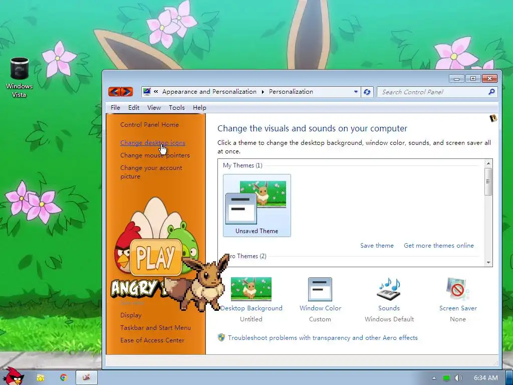Go to Control Panel Home
Screen dimensions: 513x385
coord(149,124)
